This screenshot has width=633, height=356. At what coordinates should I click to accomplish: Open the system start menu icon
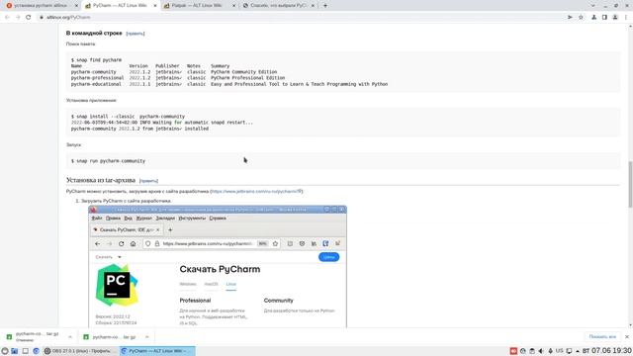[x=5, y=351]
